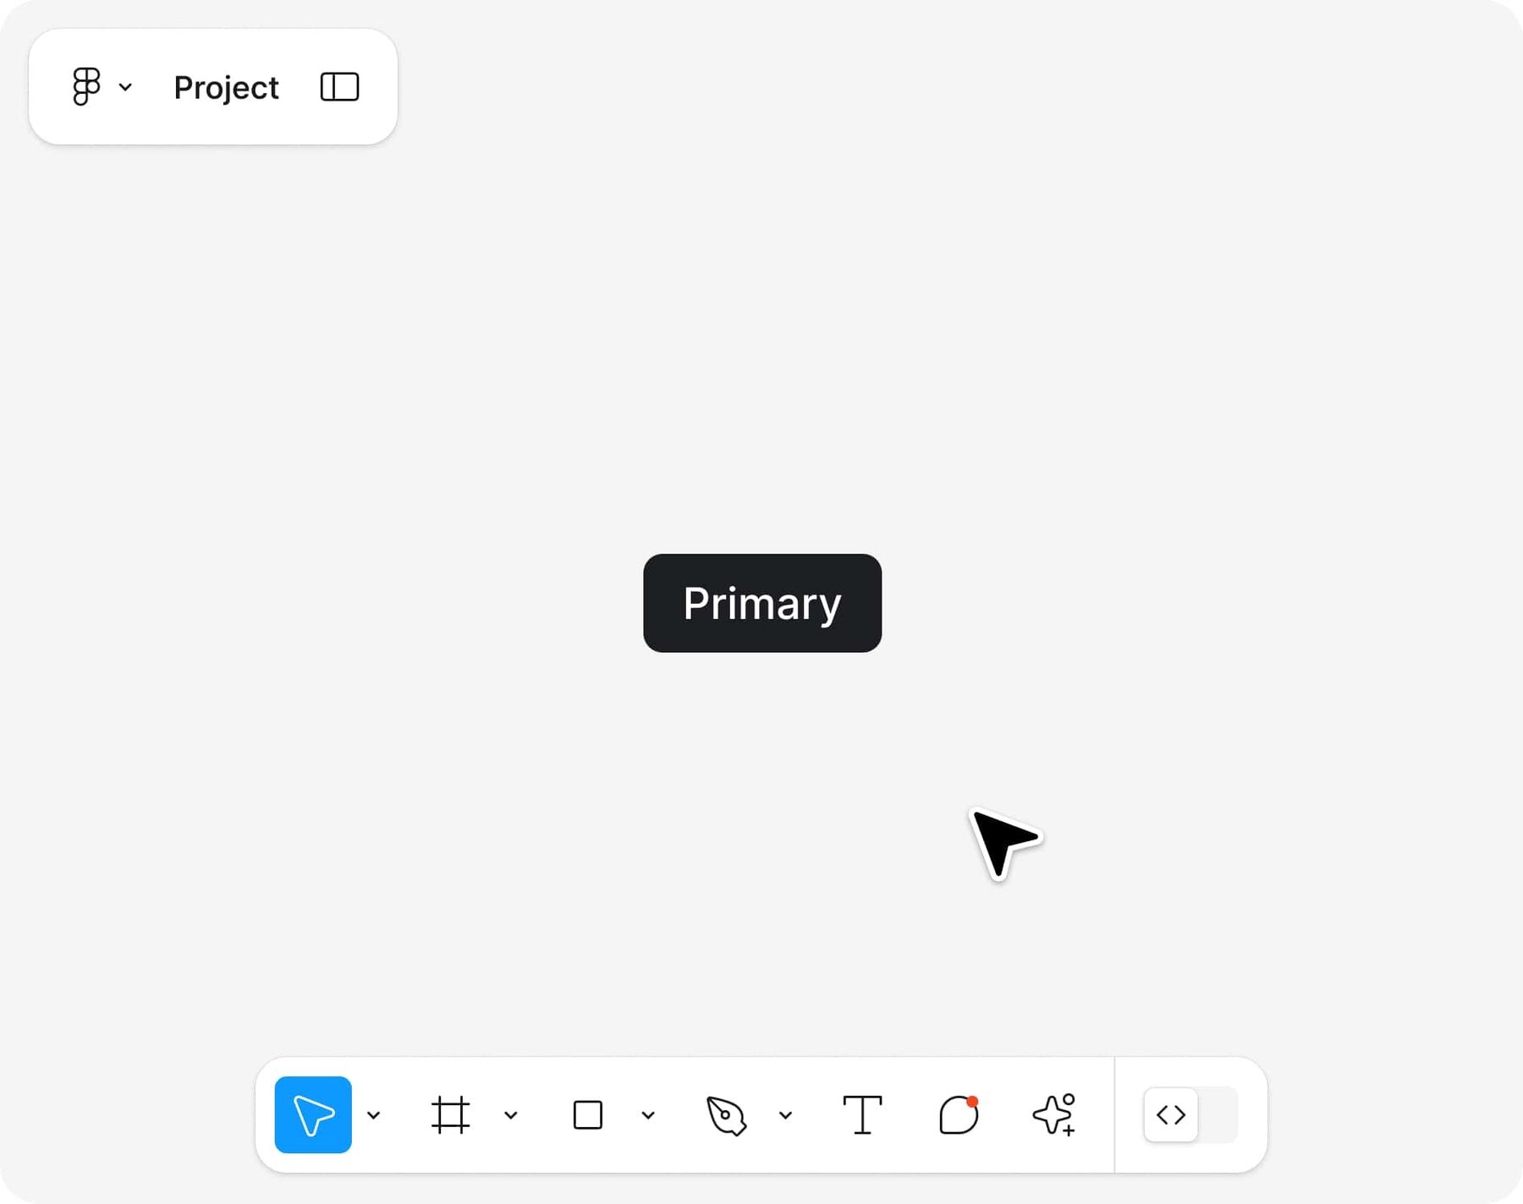
Task: Expand the shape tool options
Action: (648, 1114)
